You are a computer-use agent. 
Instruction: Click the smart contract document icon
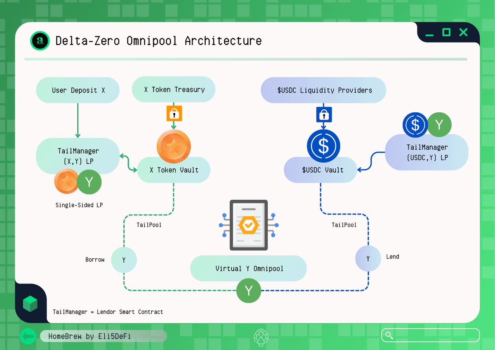coord(249,225)
